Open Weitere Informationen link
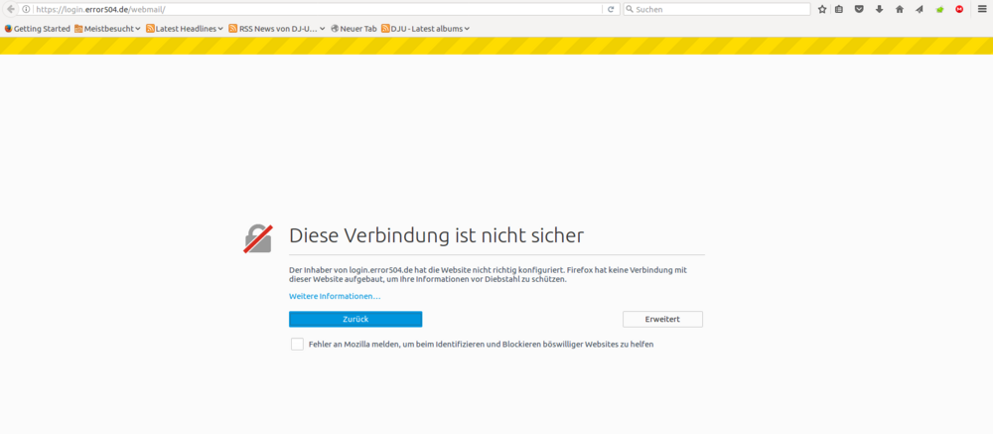Screen dimensions: 993x434 pos(335,297)
